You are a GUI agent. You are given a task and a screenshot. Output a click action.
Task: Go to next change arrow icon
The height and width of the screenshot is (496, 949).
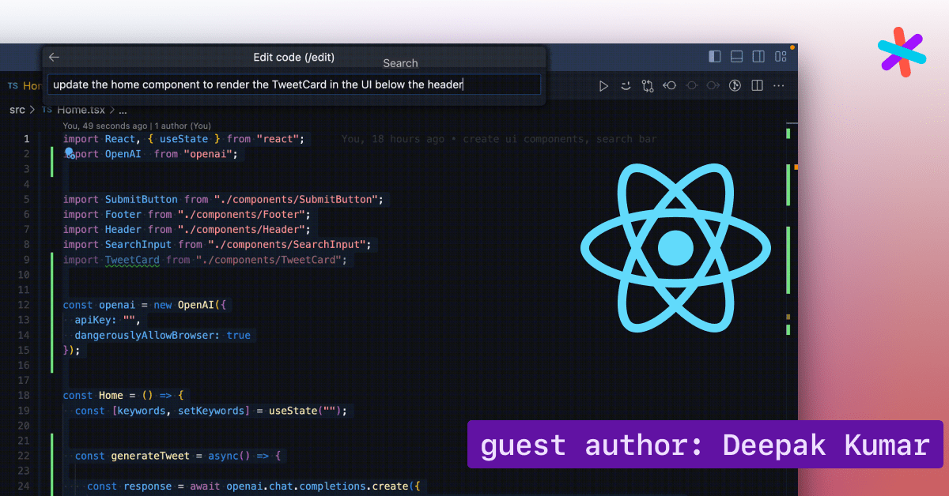point(713,85)
